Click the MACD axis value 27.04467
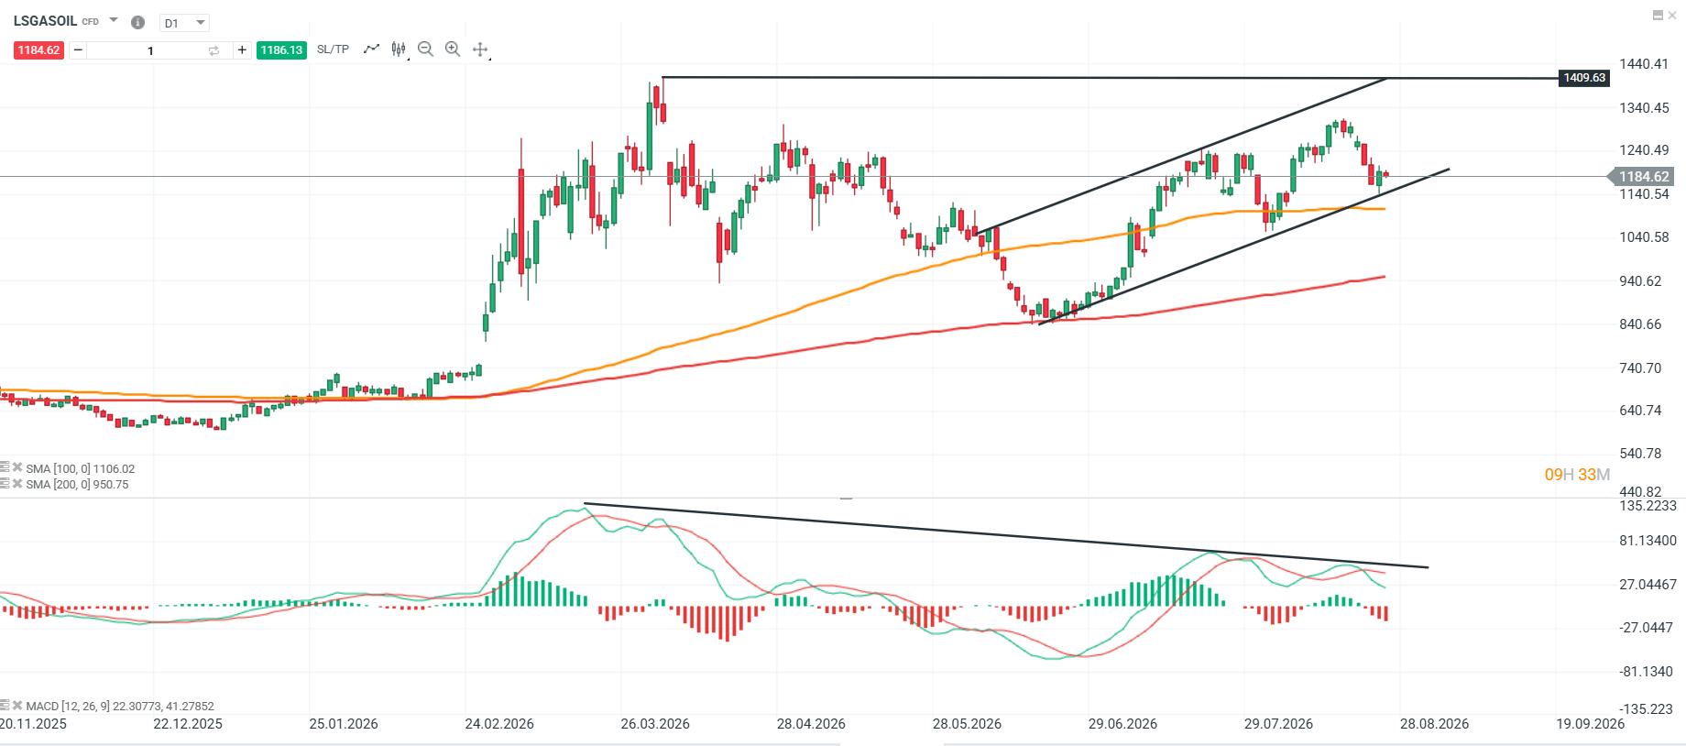This screenshot has width=1686, height=746. (1648, 585)
